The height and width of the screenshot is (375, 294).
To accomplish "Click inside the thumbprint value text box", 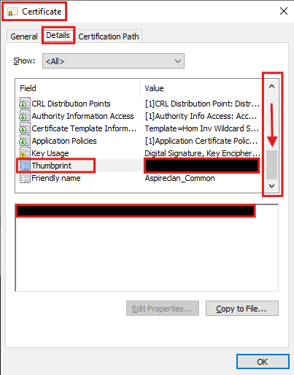I will coord(147,247).
